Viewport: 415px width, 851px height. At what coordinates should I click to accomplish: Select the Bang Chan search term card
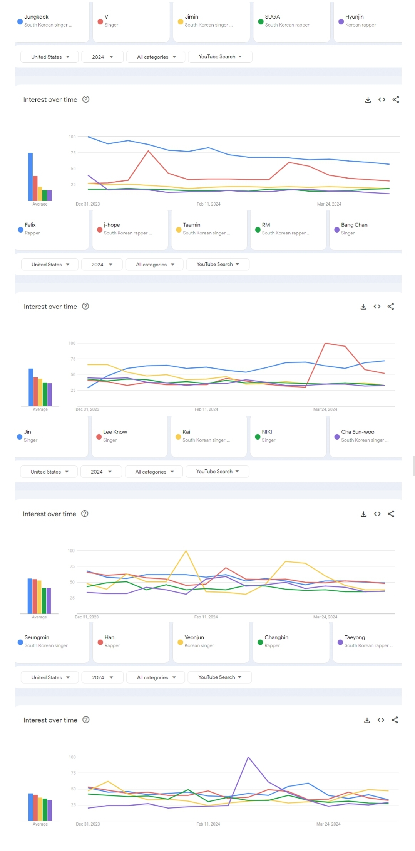pyautogui.click(x=365, y=229)
